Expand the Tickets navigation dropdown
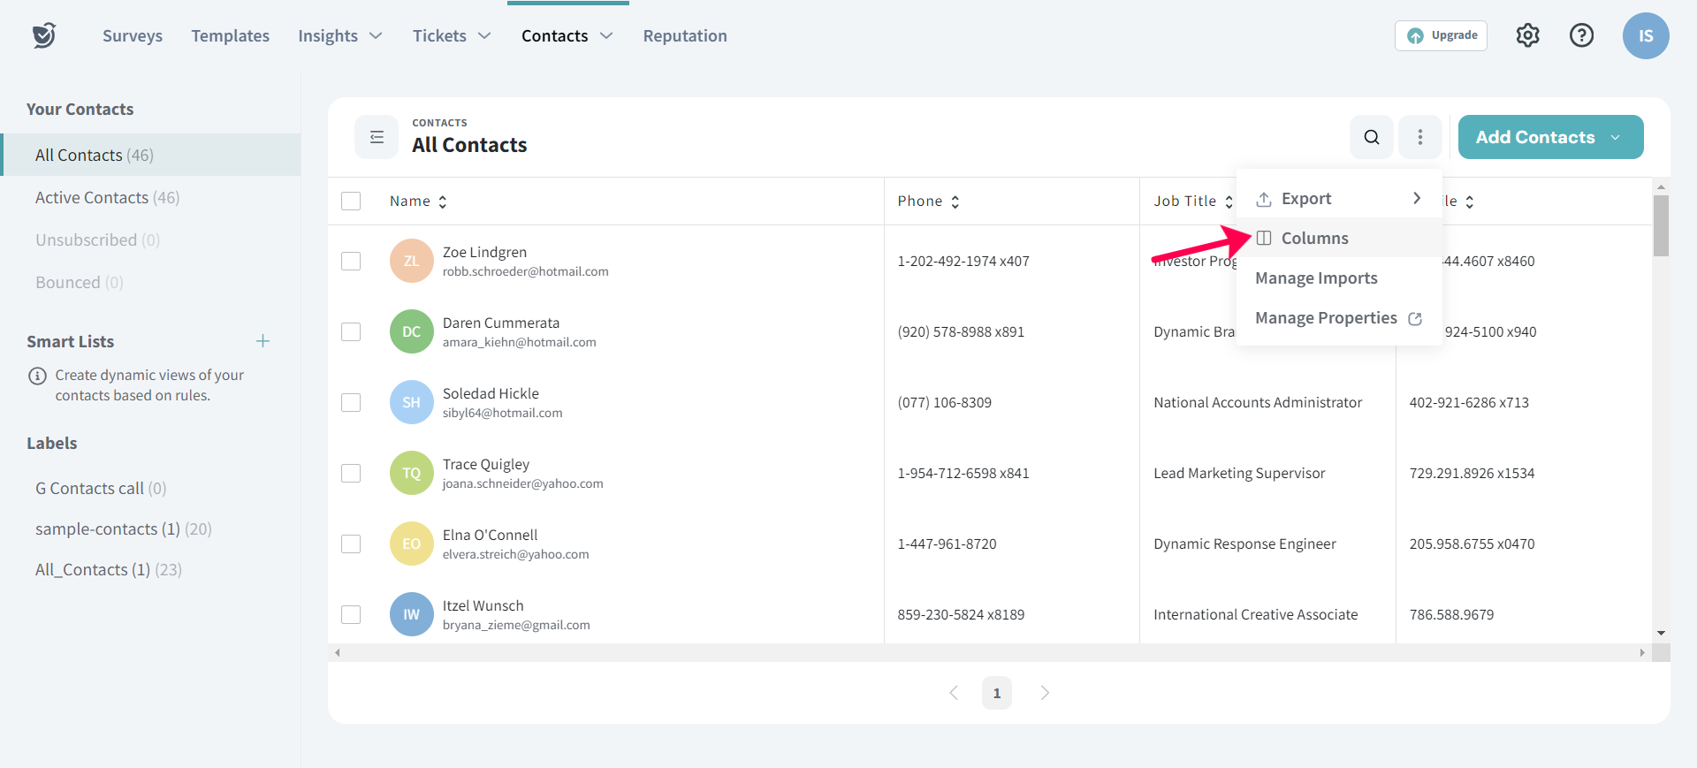The image size is (1697, 768). point(452,35)
